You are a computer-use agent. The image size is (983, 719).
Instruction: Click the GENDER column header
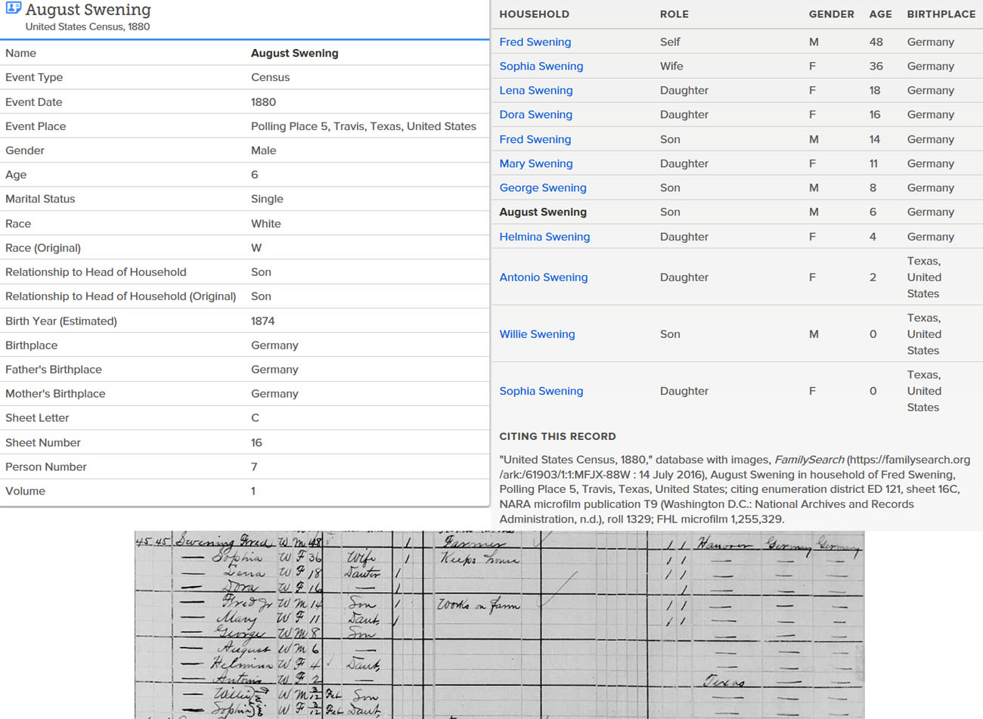(x=831, y=14)
